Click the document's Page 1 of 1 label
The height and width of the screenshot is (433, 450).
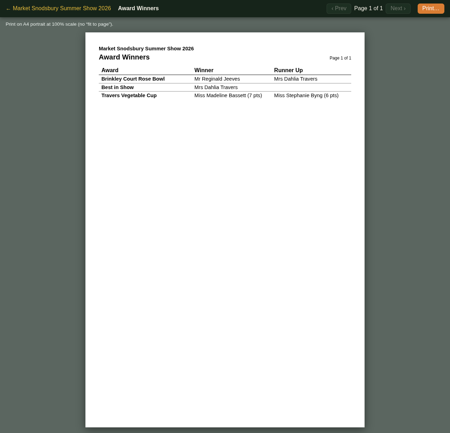[340, 58]
